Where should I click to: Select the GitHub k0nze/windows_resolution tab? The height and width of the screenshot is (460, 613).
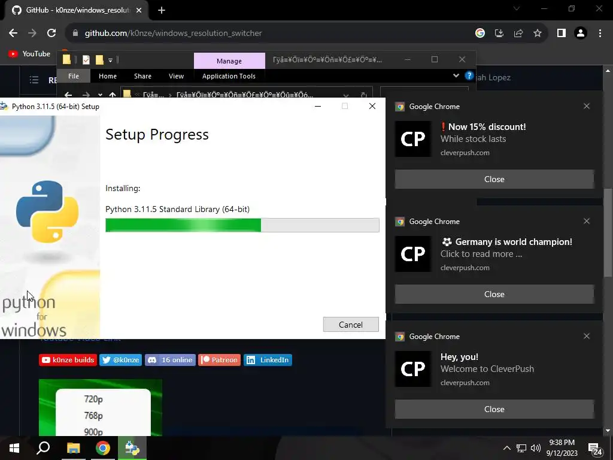coord(77,10)
